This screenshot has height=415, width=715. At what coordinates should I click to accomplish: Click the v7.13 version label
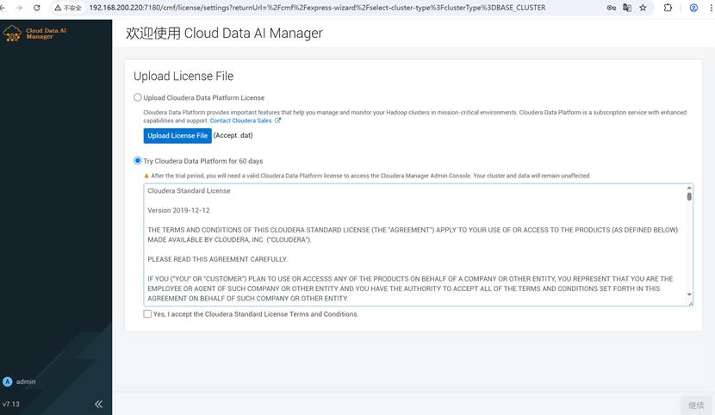[11, 404]
